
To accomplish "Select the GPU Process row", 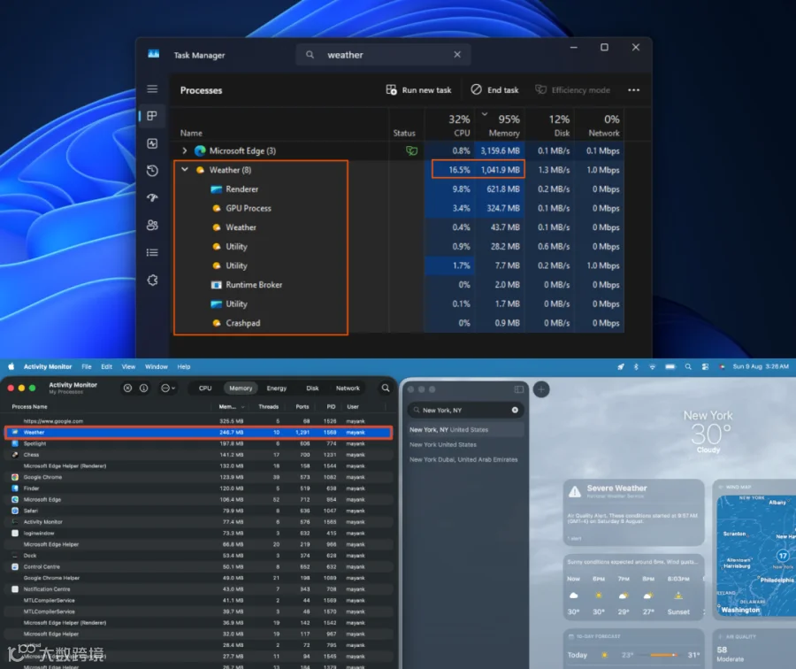I will click(x=399, y=208).
